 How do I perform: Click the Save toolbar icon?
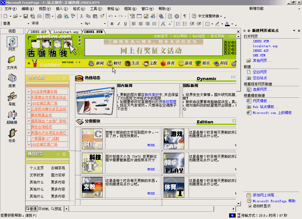(x=26, y=16)
